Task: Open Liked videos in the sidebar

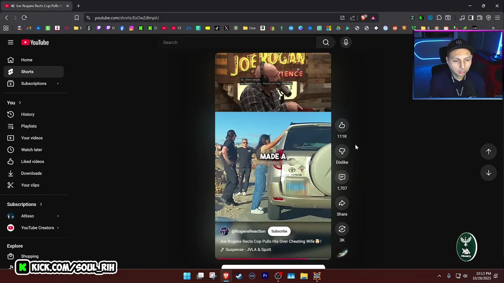Action: click(x=34, y=162)
